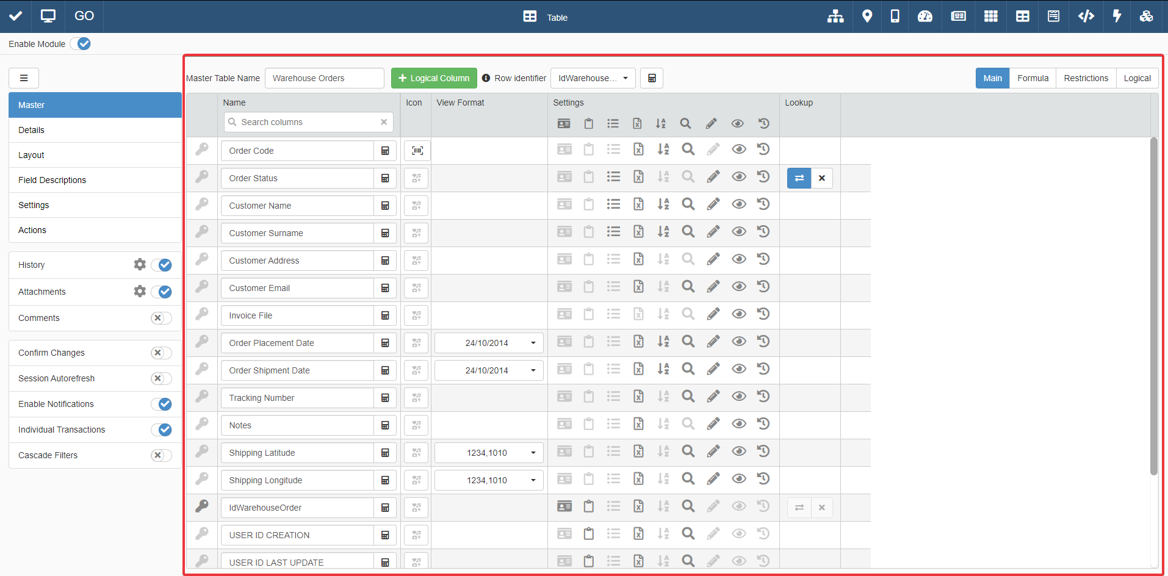This screenshot has height=576, width=1168.
Task: Click the barcode icon for Order Code
Action: point(417,151)
